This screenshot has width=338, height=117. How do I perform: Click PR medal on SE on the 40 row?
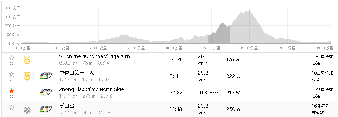(27, 60)
